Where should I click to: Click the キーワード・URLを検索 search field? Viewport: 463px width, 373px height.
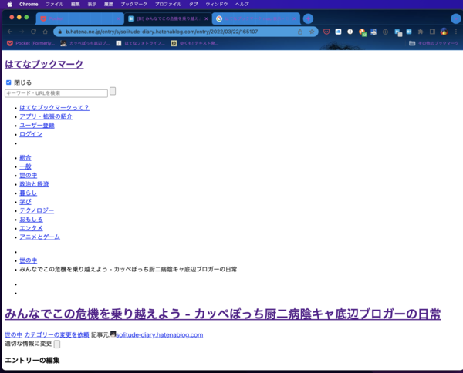(56, 93)
